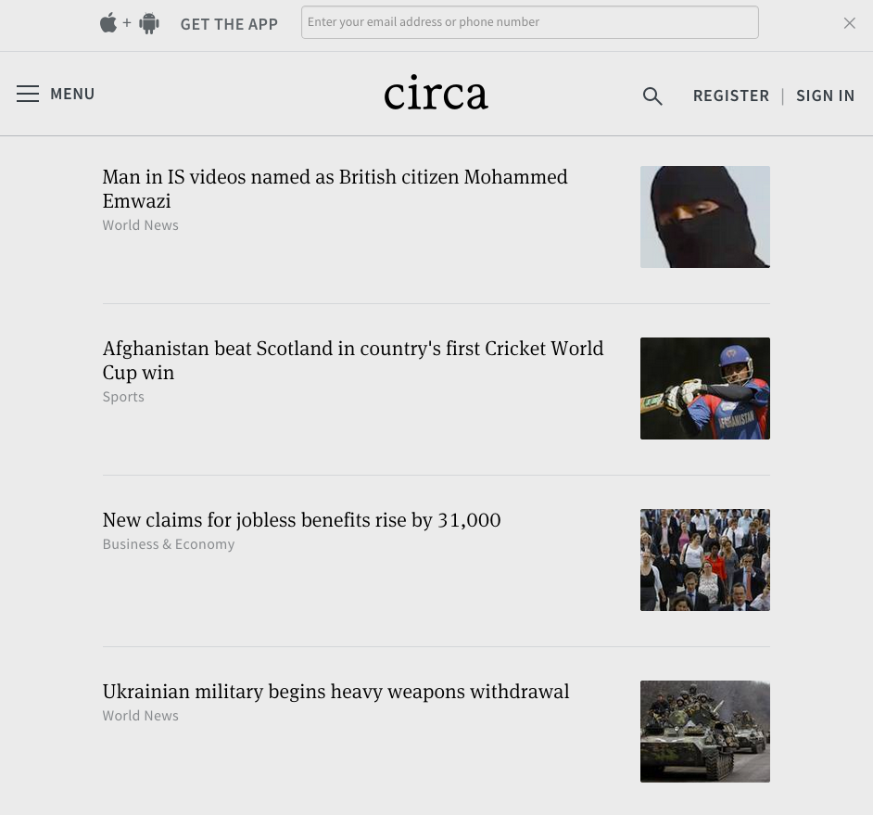The height and width of the screenshot is (815, 873).
Task: Click the GET THE APP label
Action: click(x=229, y=24)
